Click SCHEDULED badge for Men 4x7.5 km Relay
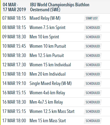Viewport: 110px width, 125px height. click(93, 102)
